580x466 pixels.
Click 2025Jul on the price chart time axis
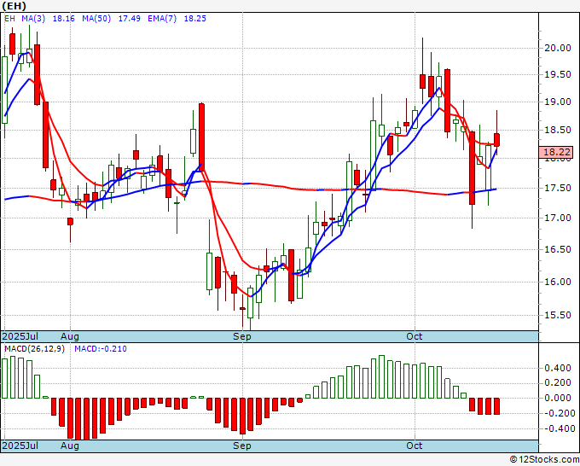tap(20, 336)
